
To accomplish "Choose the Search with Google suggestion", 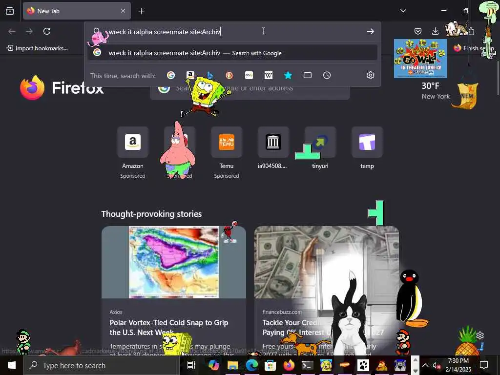I will point(232,53).
